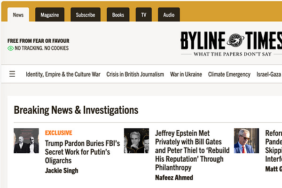
Task: Click the BYLINE masthead wordmark
Action: [x=203, y=40]
